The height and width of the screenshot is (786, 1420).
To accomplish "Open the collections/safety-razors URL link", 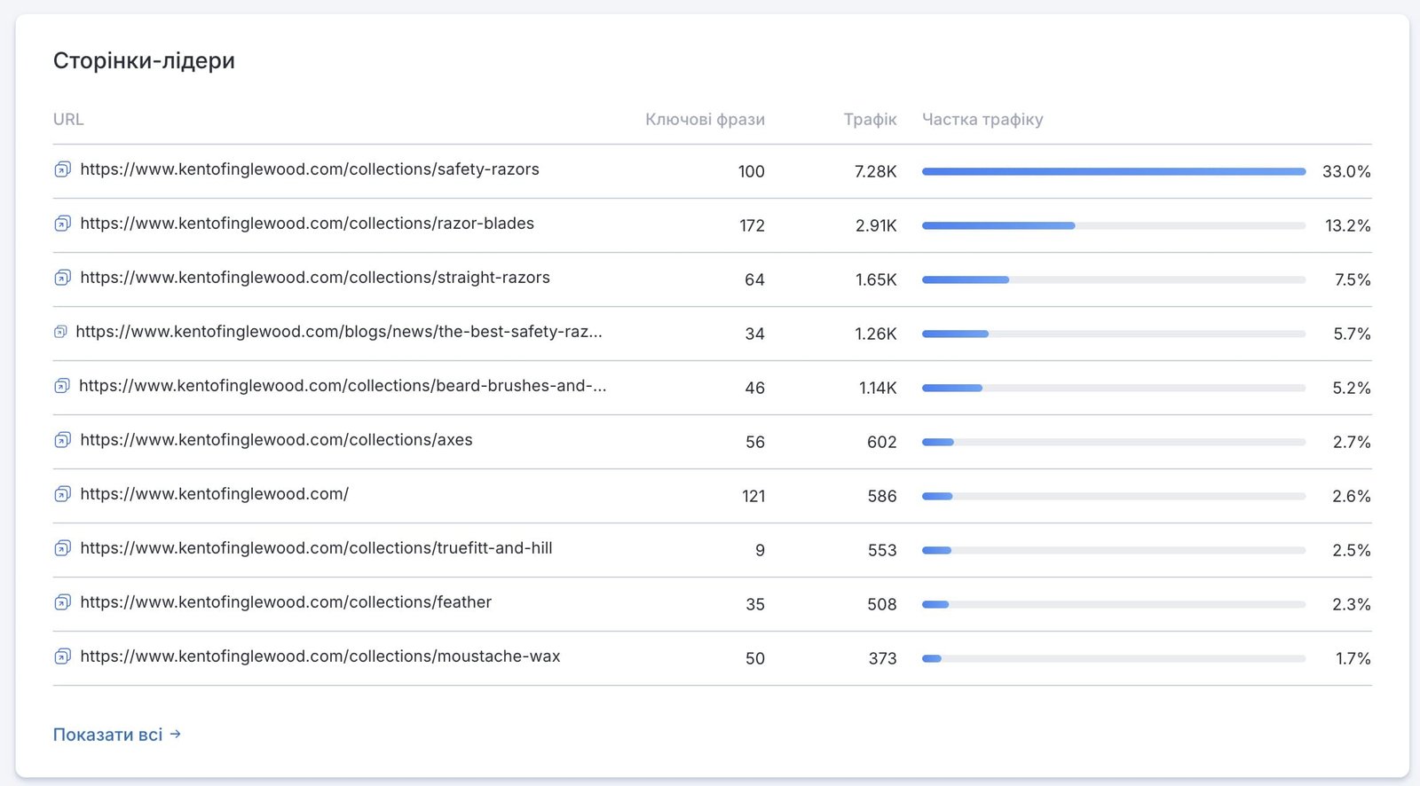I will (x=310, y=169).
